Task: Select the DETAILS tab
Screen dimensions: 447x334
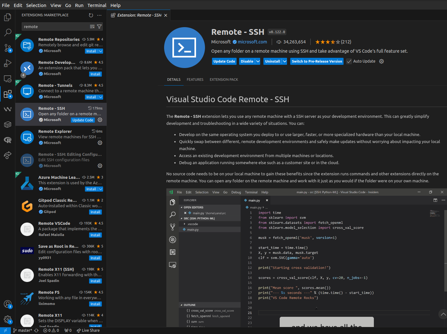Action: tap(174, 80)
